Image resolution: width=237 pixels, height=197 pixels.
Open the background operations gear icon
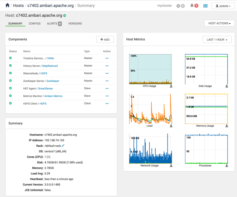pos(179,6)
